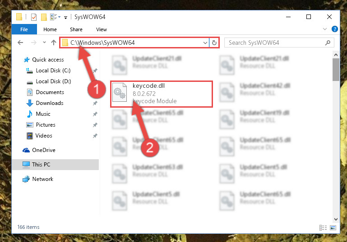Screen dimensions: 347x242
Task: Open Music in the navigation pane
Action: pyautogui.click(x=43, y=114)
